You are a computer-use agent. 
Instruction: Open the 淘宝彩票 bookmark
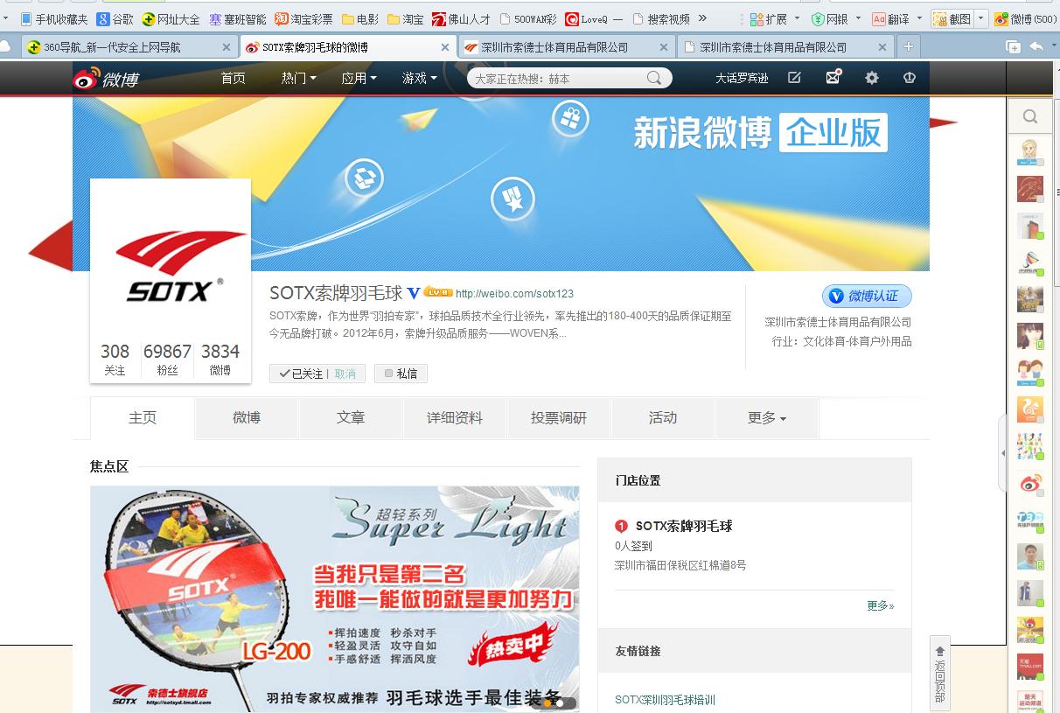pos(303,18)
